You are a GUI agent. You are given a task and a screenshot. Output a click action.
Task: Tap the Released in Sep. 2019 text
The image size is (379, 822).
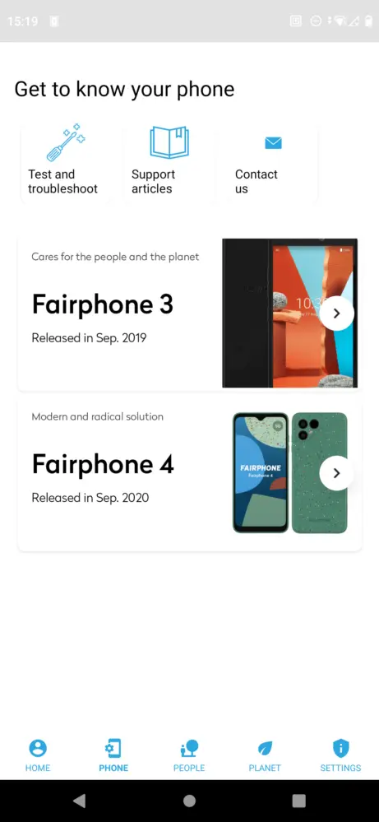tap(89, 338)
